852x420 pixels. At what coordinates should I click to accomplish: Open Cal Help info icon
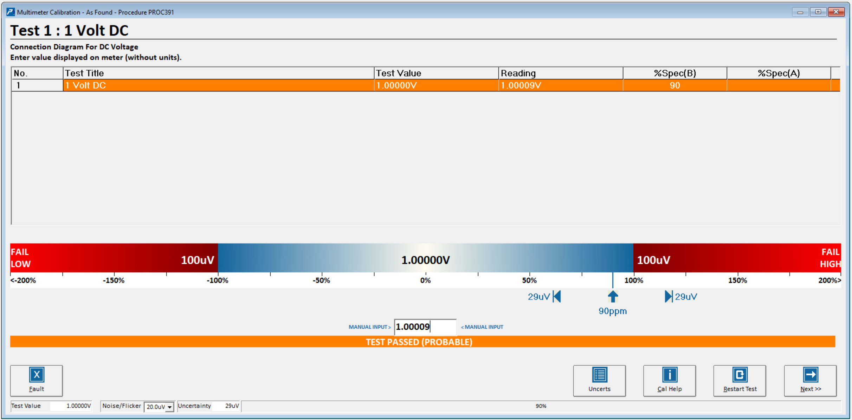(x=669, y=375)
